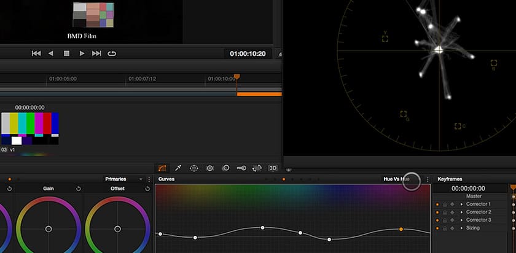Reset the Offset color wheel

click(147, 189)
